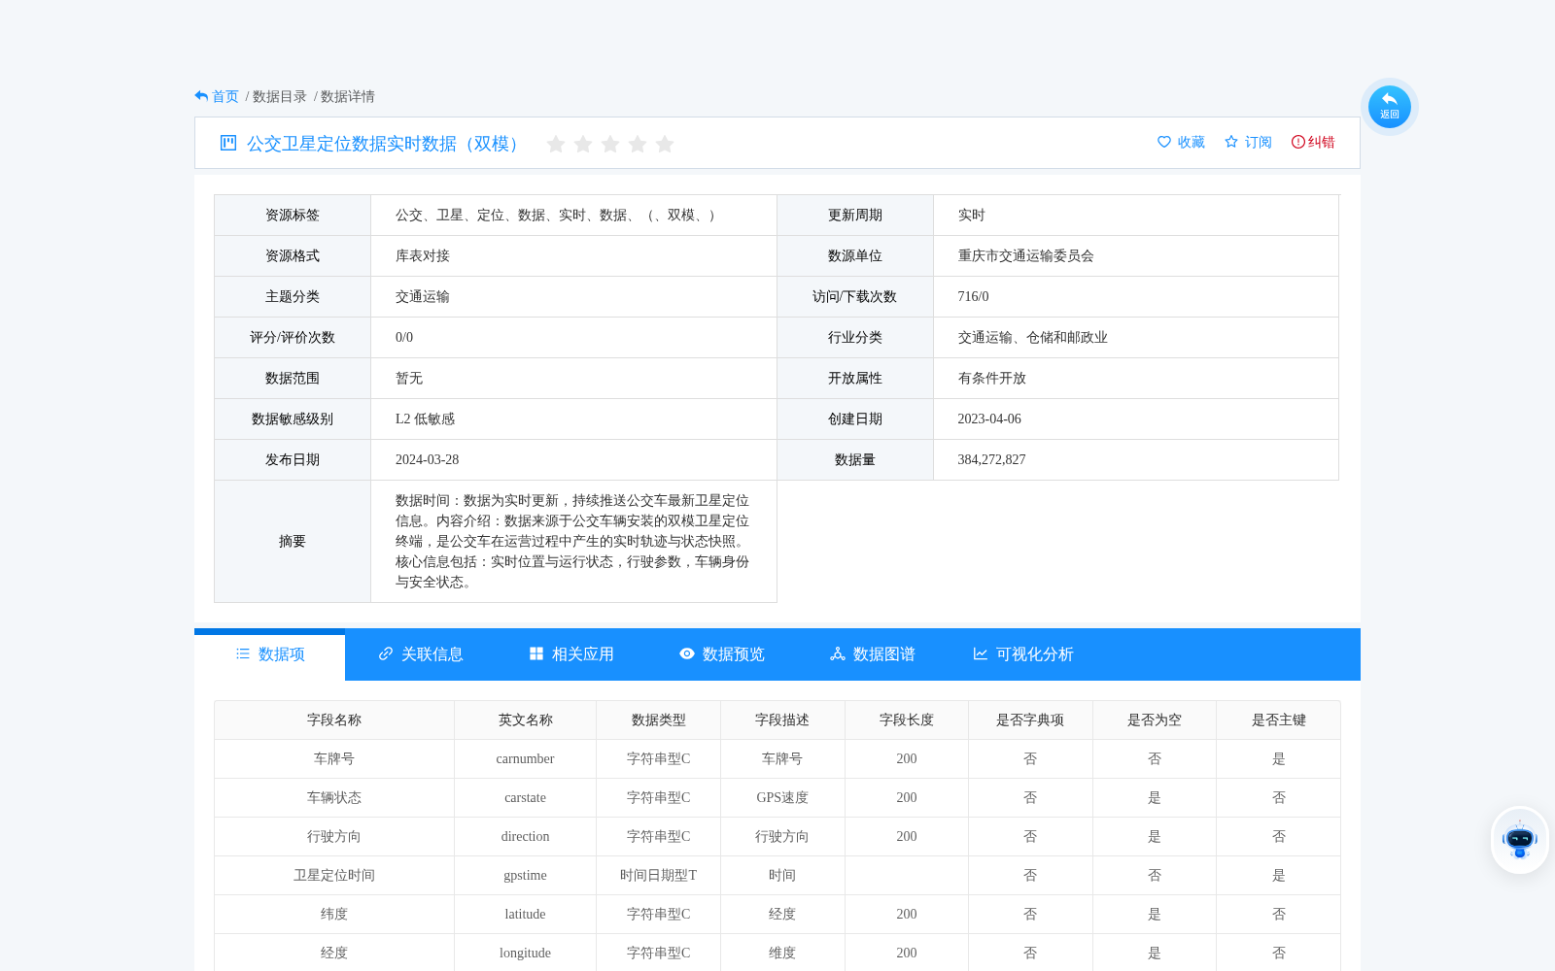Screen dimensions: 1555x971
Task: Switch to the 数据项 tab
Action: (270, 654)
